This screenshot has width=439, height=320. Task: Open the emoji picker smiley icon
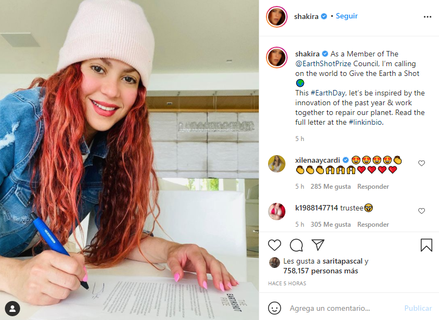point(275,308)
